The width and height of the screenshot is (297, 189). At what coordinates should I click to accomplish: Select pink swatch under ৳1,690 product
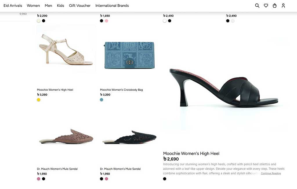106,21
